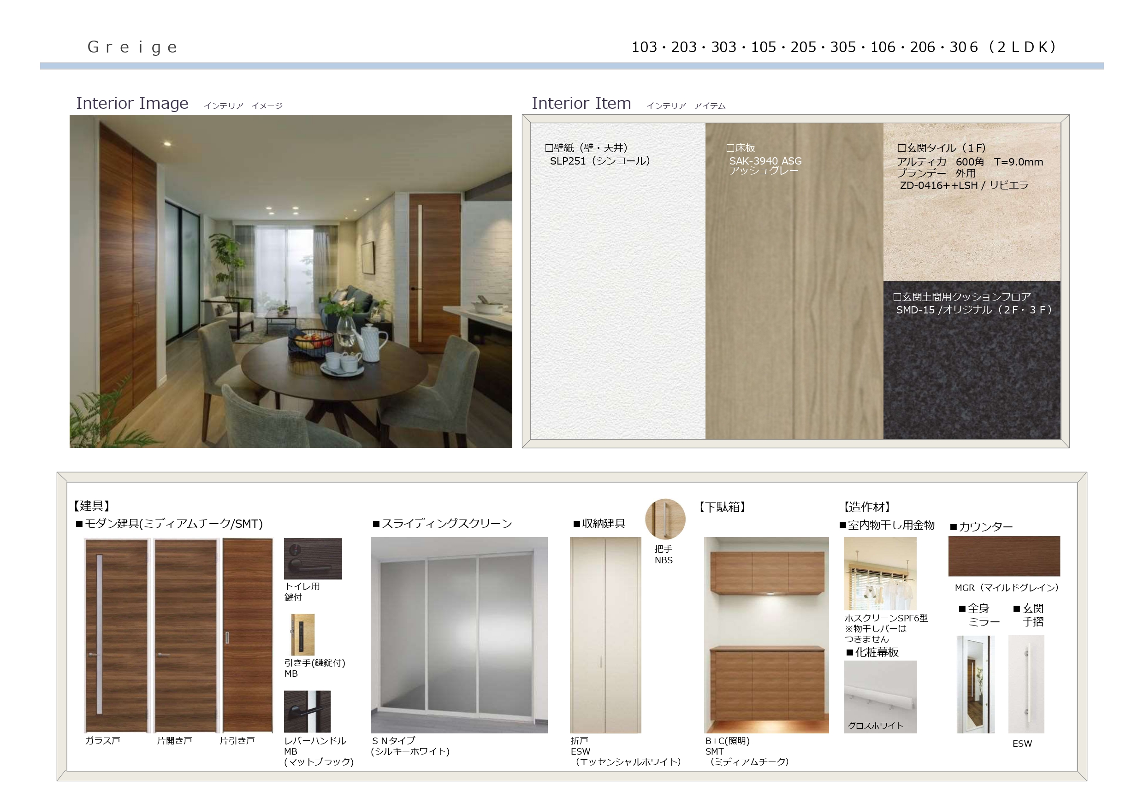Click the toilet lock handle image

tap(313, 558)
